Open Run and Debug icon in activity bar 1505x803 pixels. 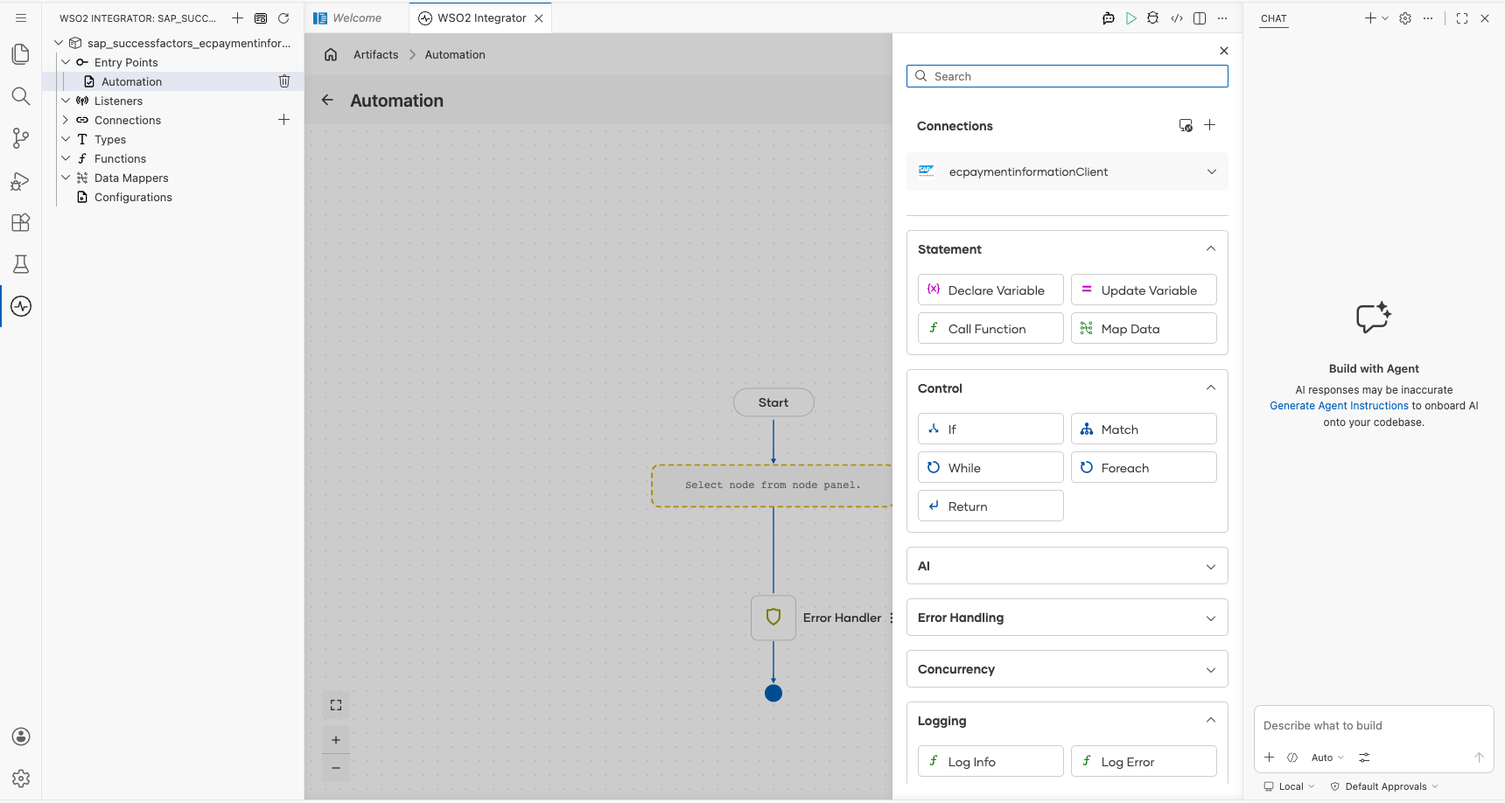coord(21,180)
